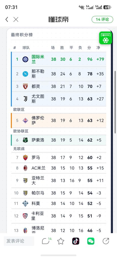
Task: Select the AC米兰 team row
Action: point(58,168)
